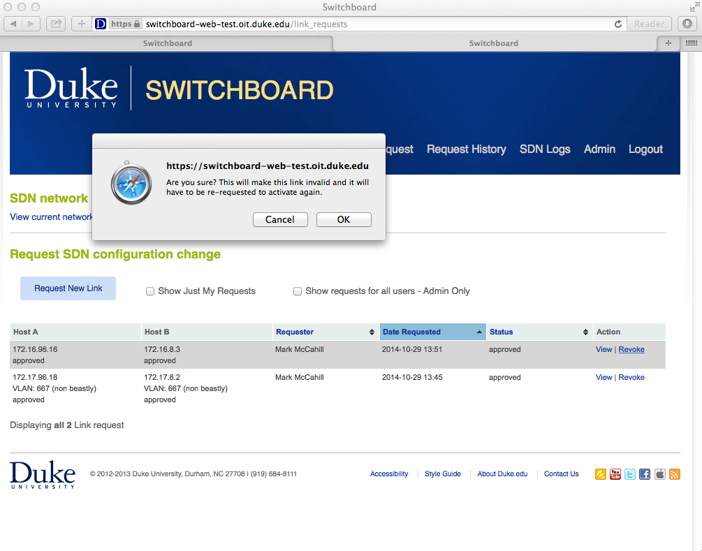
Task: Click the Action column header
Action: coord(629,332)
